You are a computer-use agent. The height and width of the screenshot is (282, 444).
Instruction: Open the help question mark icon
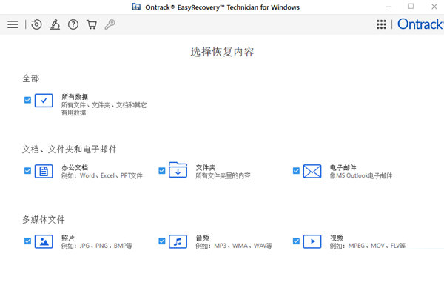coord(73,24)
